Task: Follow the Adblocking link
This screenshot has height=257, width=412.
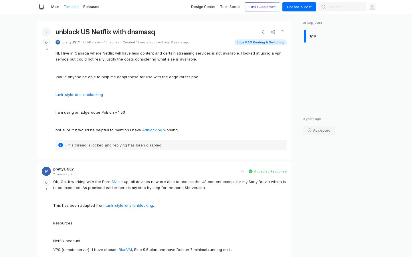Action: point(152,130)
